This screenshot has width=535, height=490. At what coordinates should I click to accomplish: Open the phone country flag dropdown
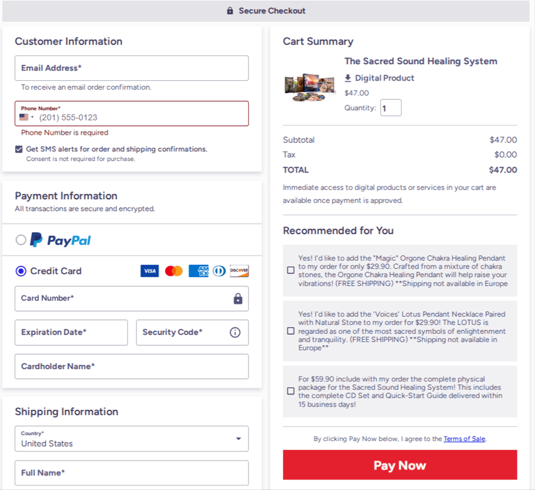tap(27, 117)
